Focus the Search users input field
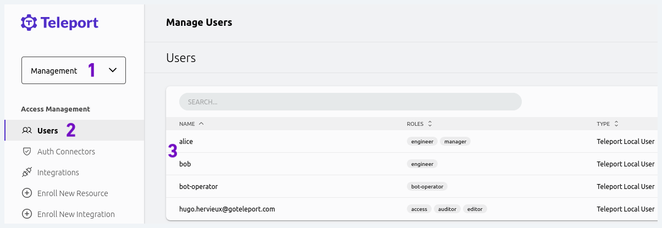The height and width of the screenshot is (228, 662). [x=350, y=102]
